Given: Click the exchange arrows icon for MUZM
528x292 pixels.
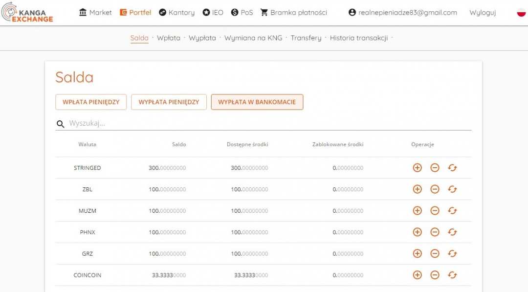Looking at the screenshot, I should coord(452,211).
